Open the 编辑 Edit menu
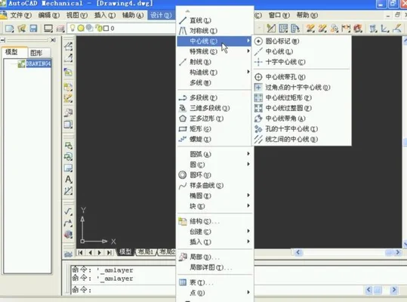 click(x=48, y=15)
